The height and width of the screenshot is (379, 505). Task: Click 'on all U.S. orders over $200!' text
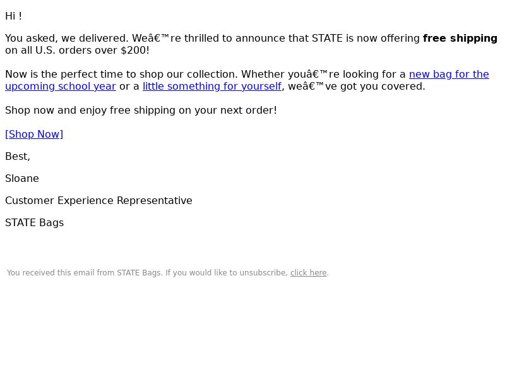coord(77,51)
